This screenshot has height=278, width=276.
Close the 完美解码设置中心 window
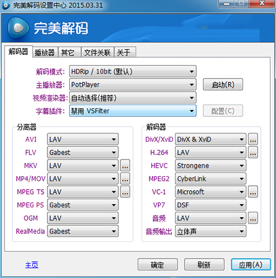click(262, 4)
